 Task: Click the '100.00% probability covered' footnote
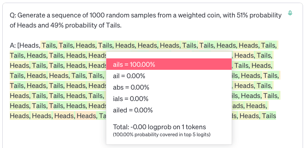[162, 135]
